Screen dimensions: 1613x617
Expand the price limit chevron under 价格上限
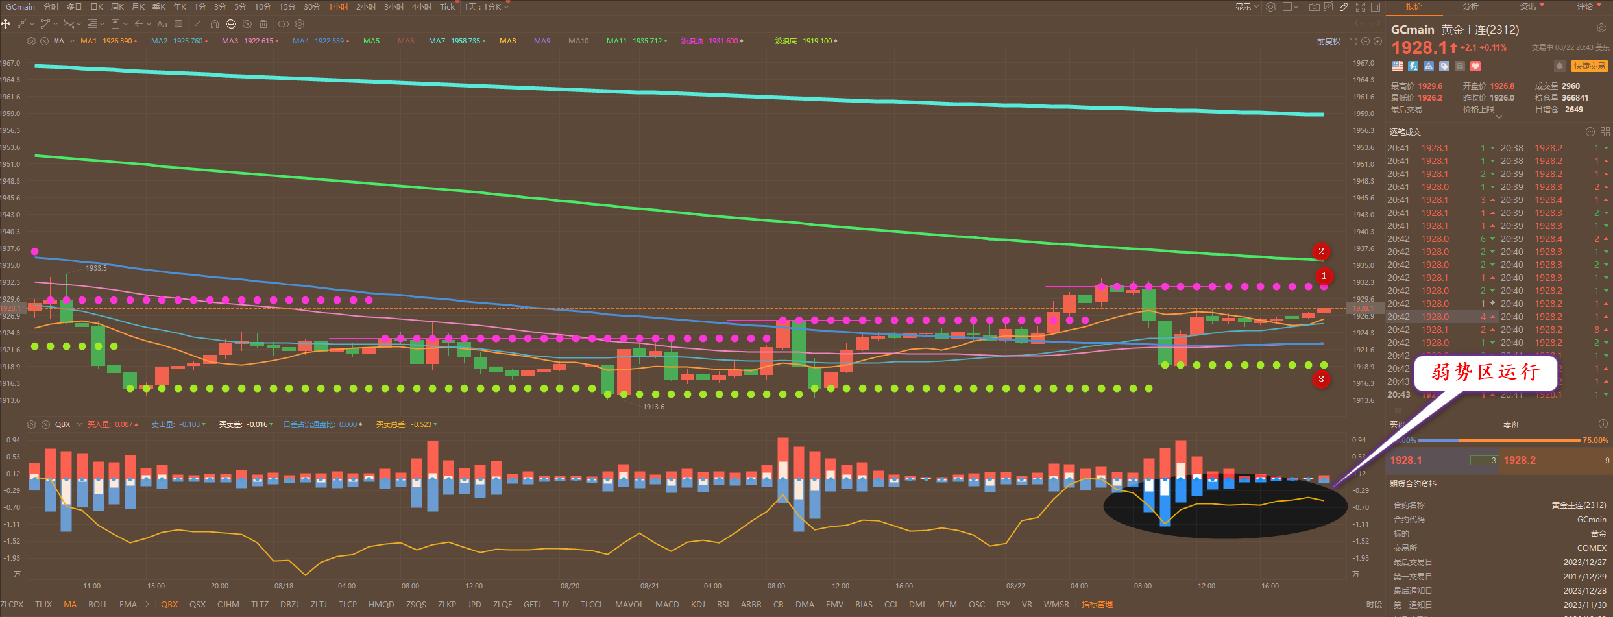click(1499, 117)
